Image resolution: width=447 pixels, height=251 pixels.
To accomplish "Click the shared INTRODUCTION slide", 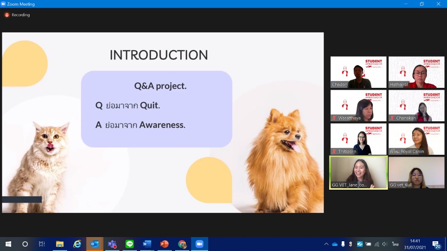I will pyautogui.click(x=163, y=123).
